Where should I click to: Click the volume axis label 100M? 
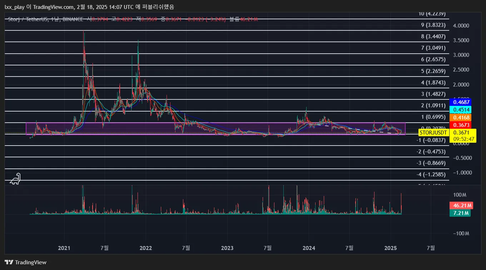460,195
